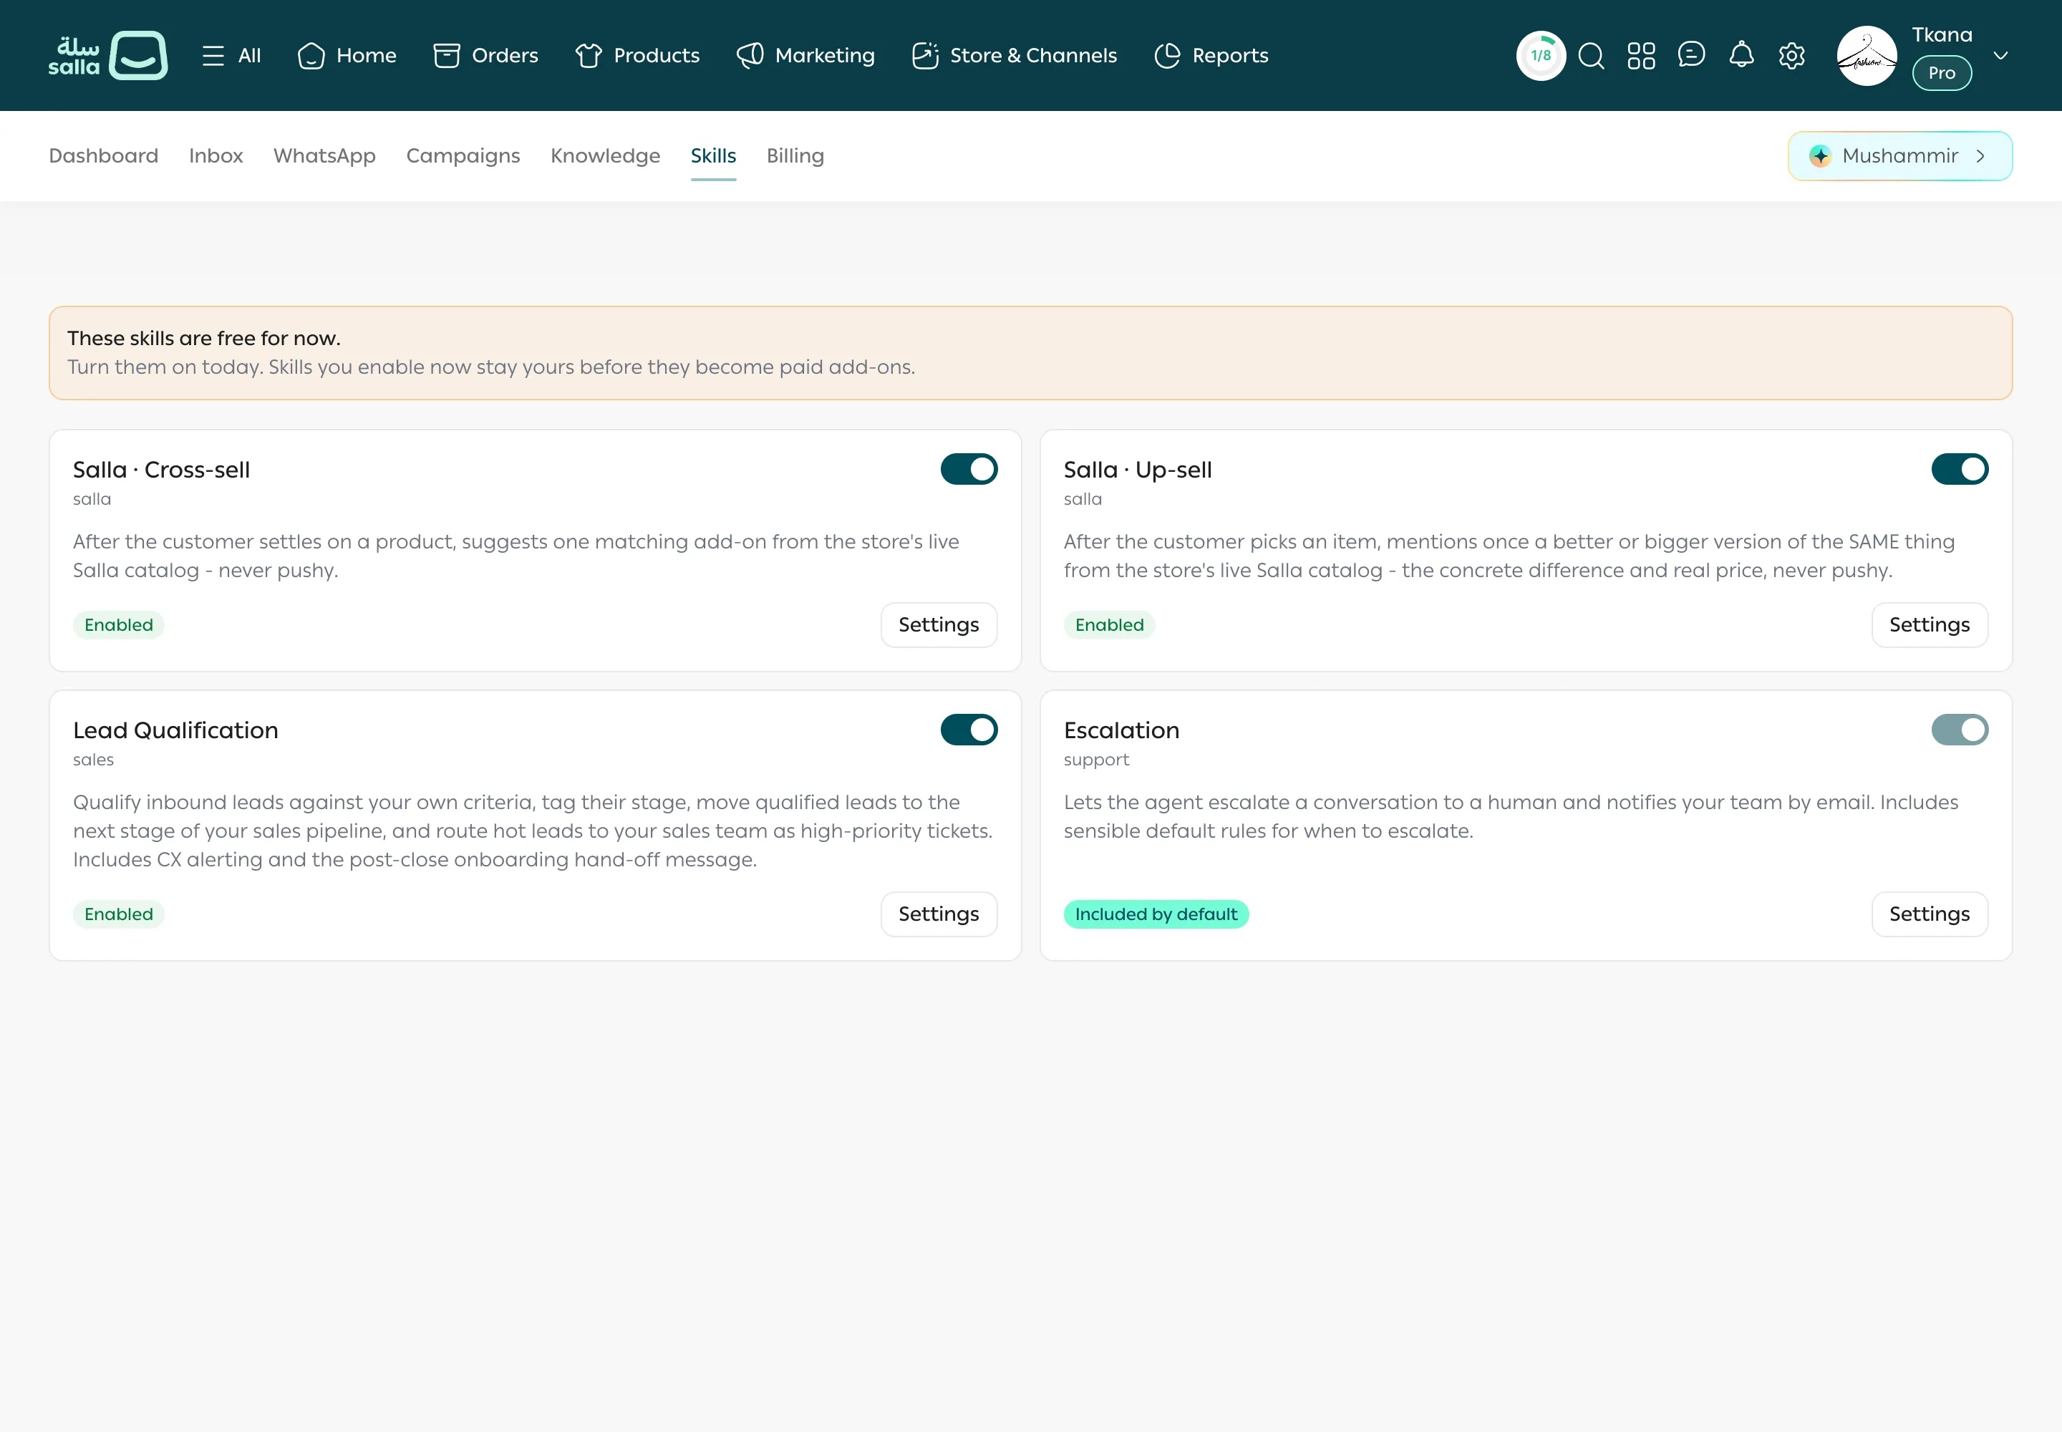Open the WhatsApp tab

(x=324, y=156)
